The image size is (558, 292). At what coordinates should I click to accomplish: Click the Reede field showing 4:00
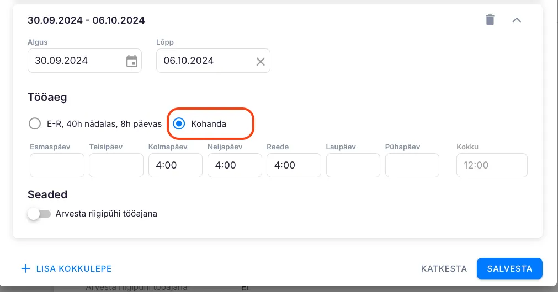(294, 165)
